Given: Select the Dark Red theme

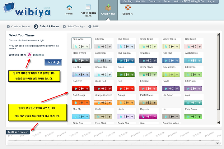Looking at the screenshot, I should point(81,85).
